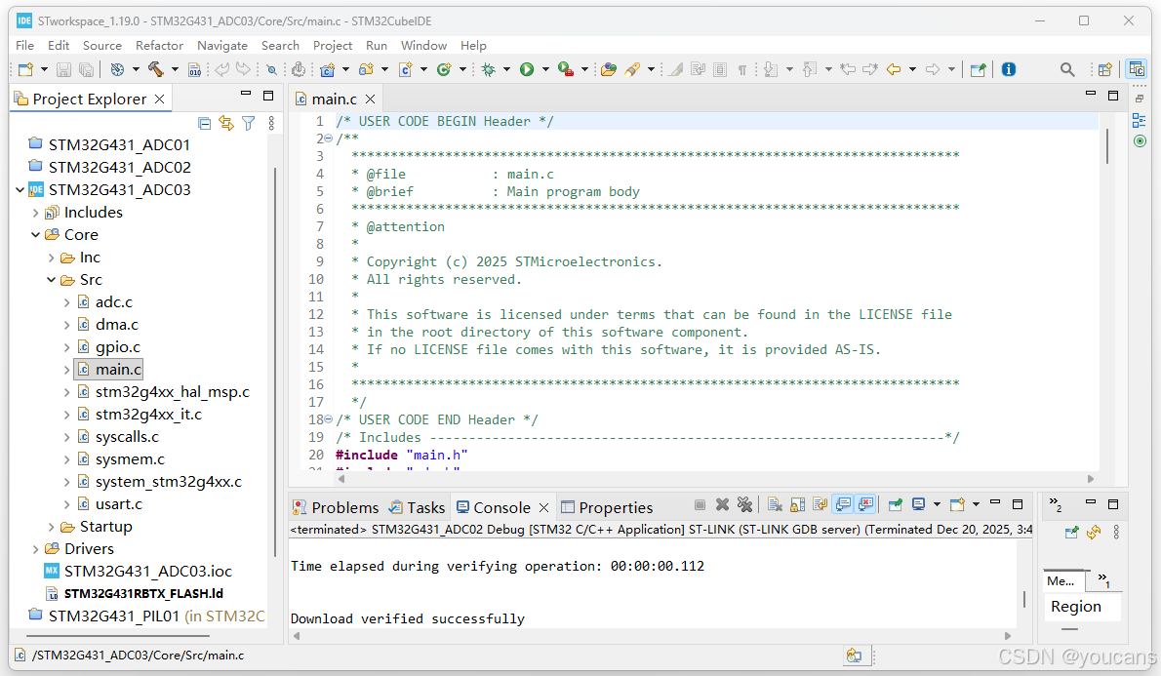The width and height of the screenshot is (1161, 676).
Task: Open the File menu
Action: [x=24, y=46]
